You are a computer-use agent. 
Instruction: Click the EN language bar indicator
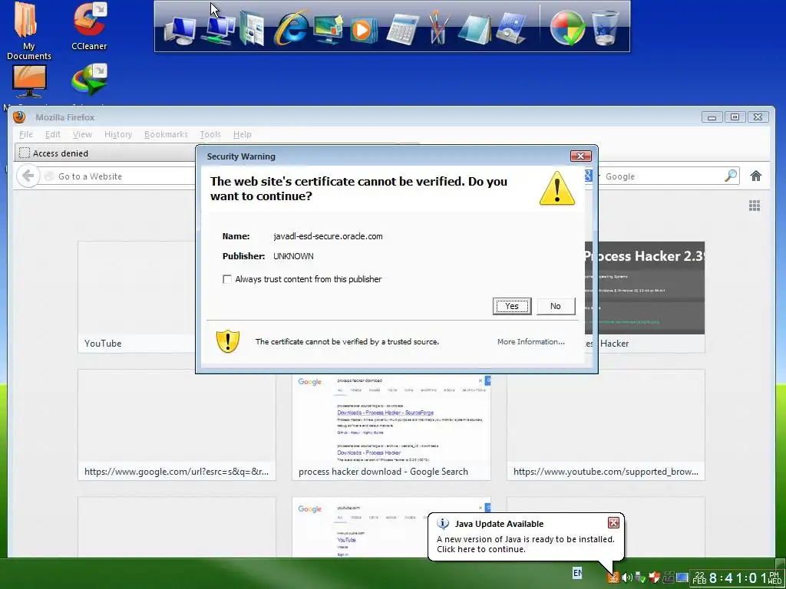577,572
